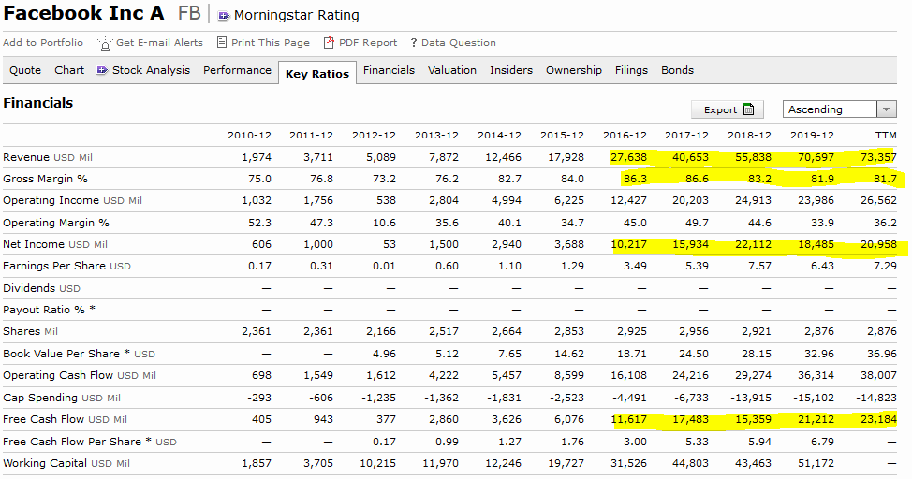The width and height of the screenshot is (912, 479).
Task: Click the 2019-12 working capital value 51,172
Action: click(x=816, y=463)
